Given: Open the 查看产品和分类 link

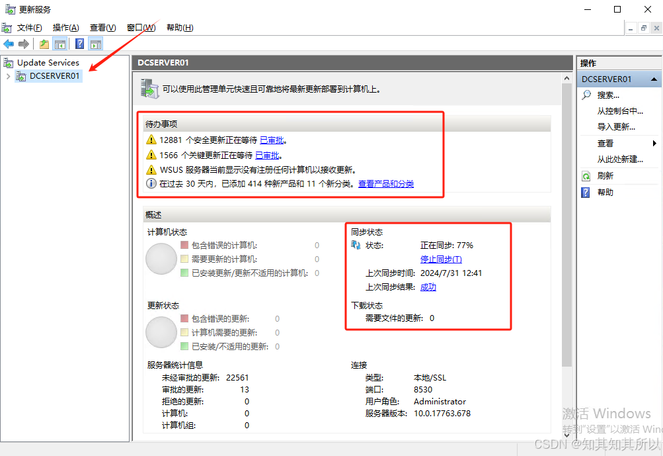Looking at the screenshot, I should tap(386, 184).
